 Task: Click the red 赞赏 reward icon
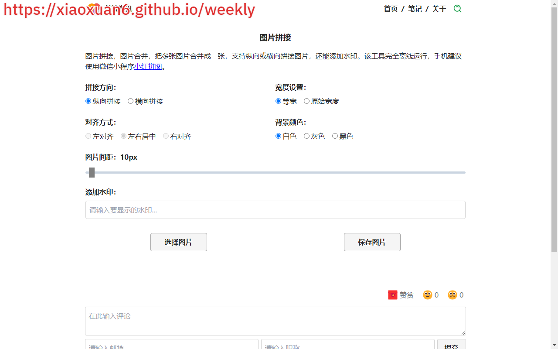click(x=392, y=295)
